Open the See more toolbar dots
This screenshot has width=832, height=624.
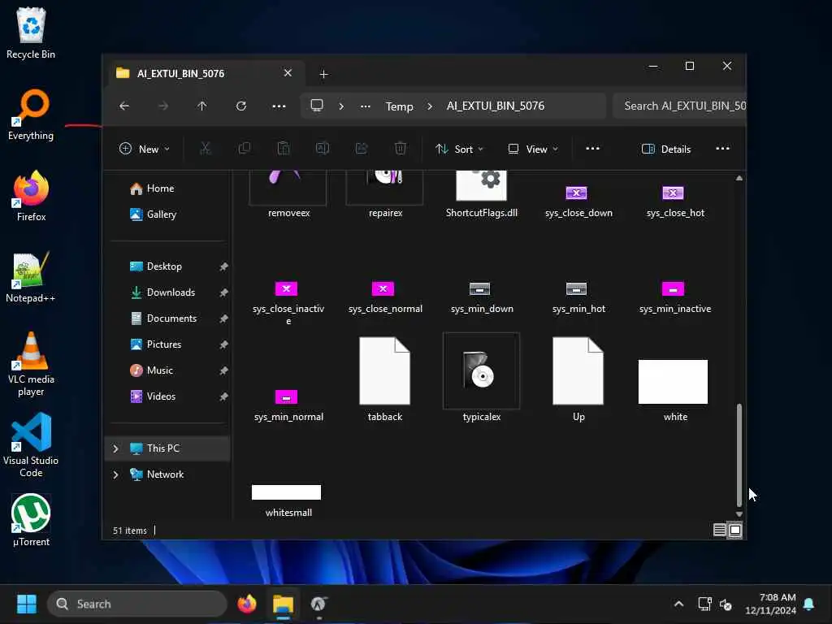tap(592, 149)
